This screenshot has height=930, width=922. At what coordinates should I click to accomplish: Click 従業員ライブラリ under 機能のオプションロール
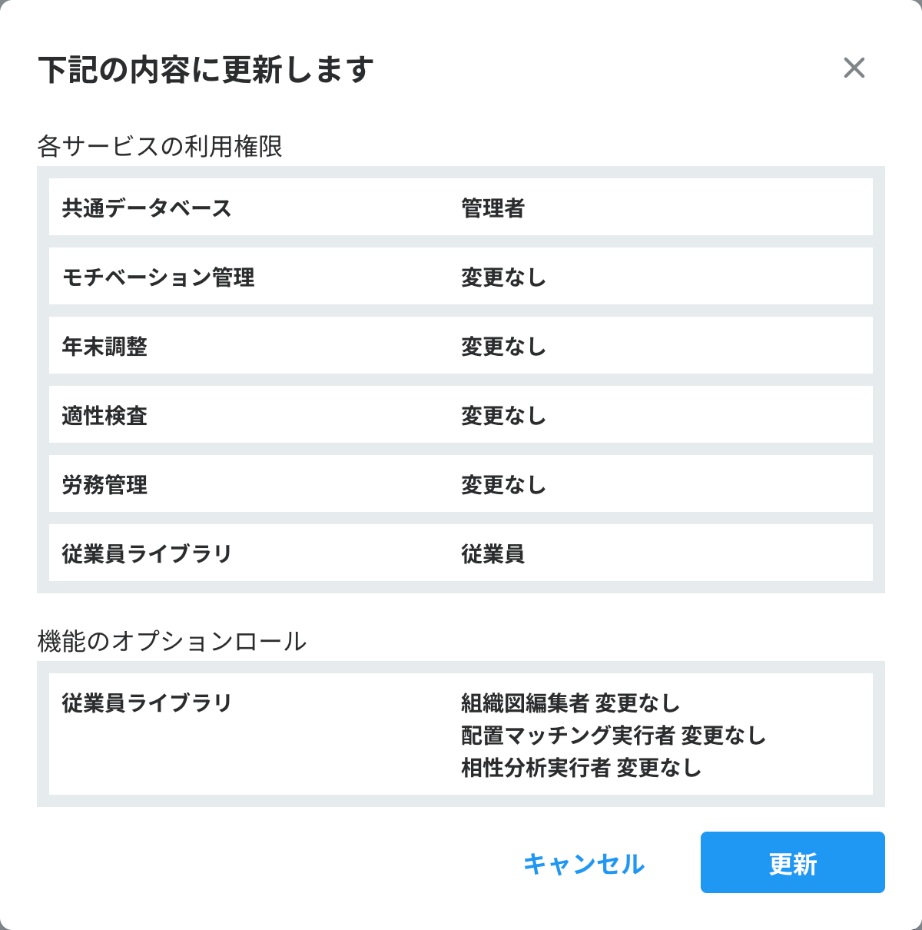coord(147,703)
